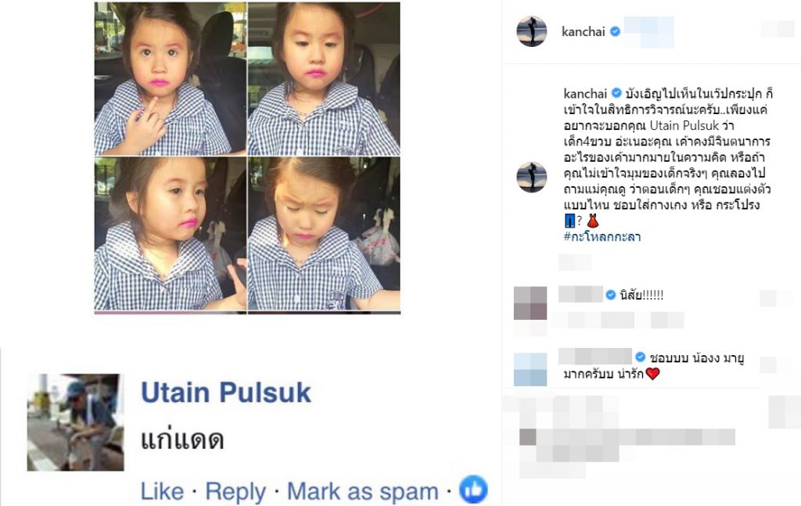
Task: Click top-right photo of the collage
Action: 324,79
